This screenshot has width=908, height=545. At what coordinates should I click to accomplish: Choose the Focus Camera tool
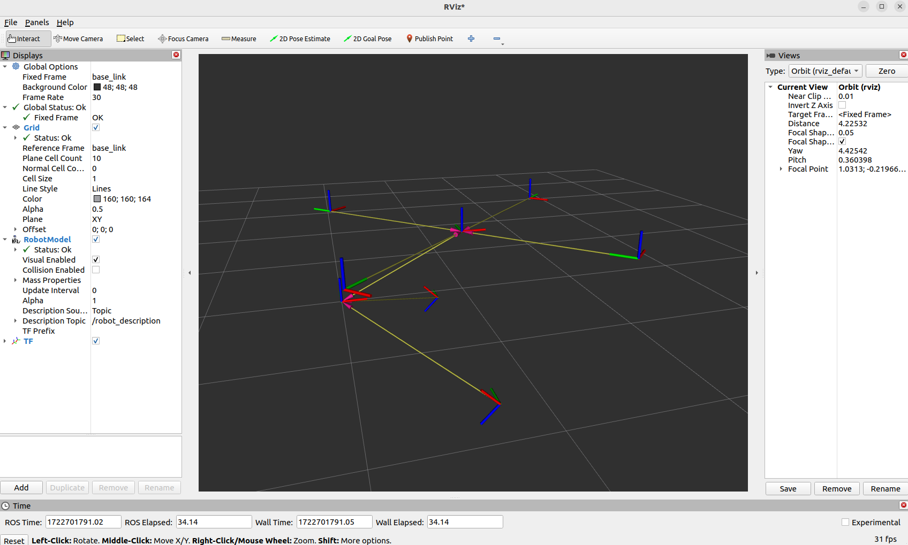pyautogui.click(x=183, y=39)
